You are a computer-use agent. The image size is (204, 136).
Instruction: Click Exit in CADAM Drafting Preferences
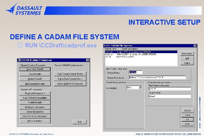pyautogui.click(x=80, y=122)
